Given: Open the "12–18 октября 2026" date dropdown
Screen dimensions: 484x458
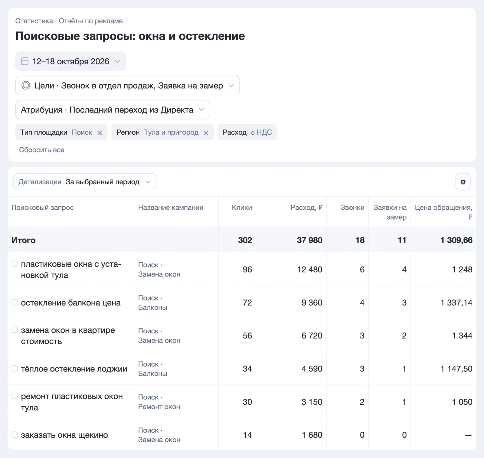Looking at the screenshot, I should (70, 61).
